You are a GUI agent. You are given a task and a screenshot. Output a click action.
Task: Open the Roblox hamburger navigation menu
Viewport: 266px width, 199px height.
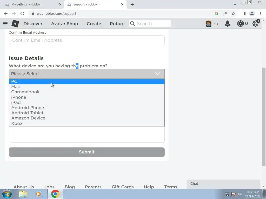[x=5, y=24]
